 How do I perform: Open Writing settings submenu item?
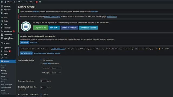point(3,68)
